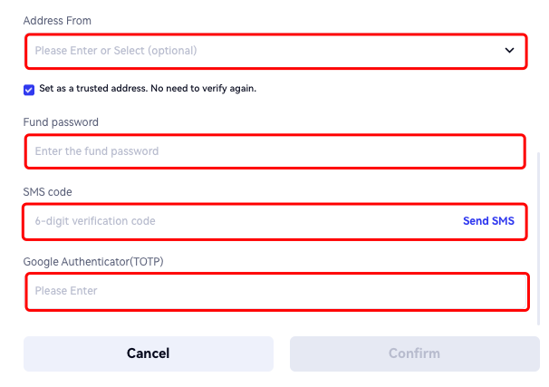Click 'Please Enter or Select (optional)' placeholder
The image size is (549, 387).
click(x=116, y=51)
